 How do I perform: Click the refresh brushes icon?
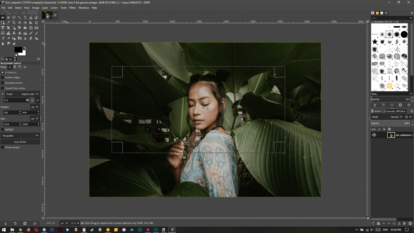(409, 105)
